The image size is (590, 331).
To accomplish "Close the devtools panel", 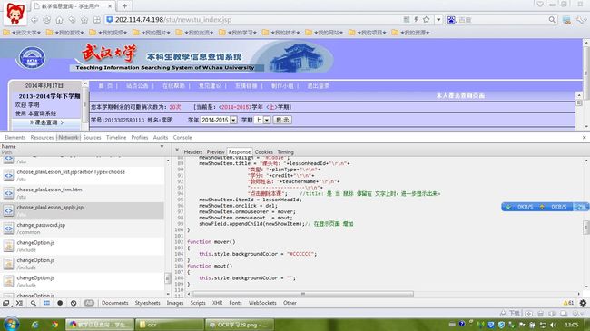I will pyautogui.click(x=584, y=138).
